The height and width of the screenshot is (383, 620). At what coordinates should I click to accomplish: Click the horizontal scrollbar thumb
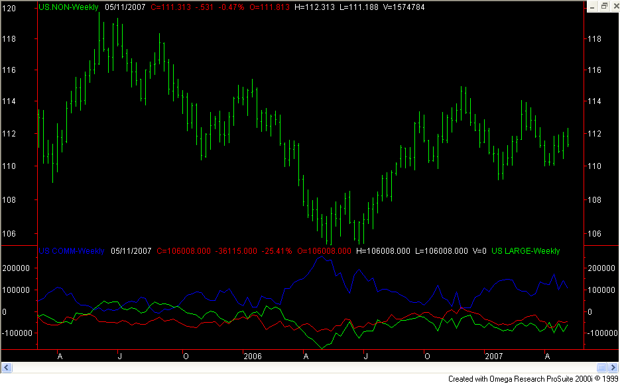click(x=601, y=368)
